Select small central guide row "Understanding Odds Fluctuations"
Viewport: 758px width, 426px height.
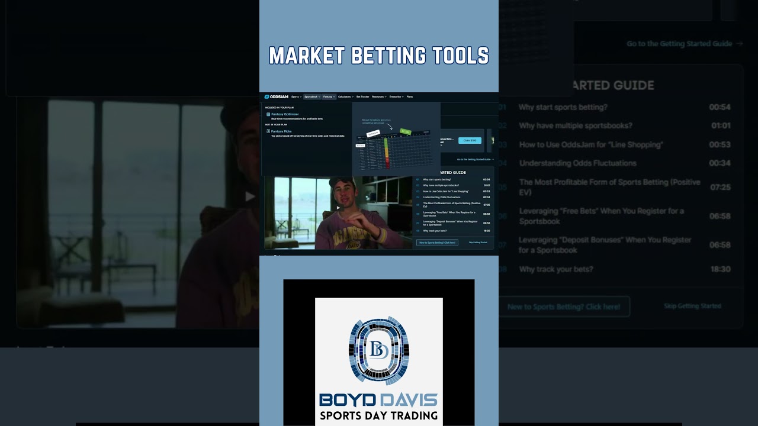pyautogui.click(x=453, y=197)
